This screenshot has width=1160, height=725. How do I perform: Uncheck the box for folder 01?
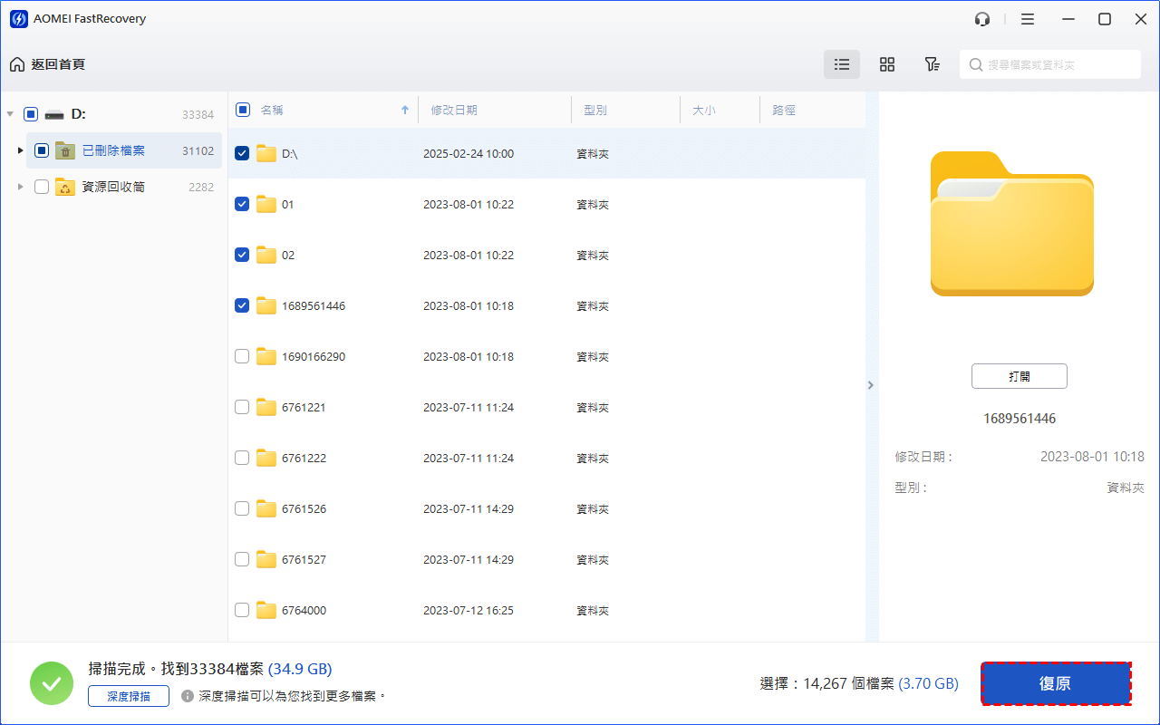point(242,205)
